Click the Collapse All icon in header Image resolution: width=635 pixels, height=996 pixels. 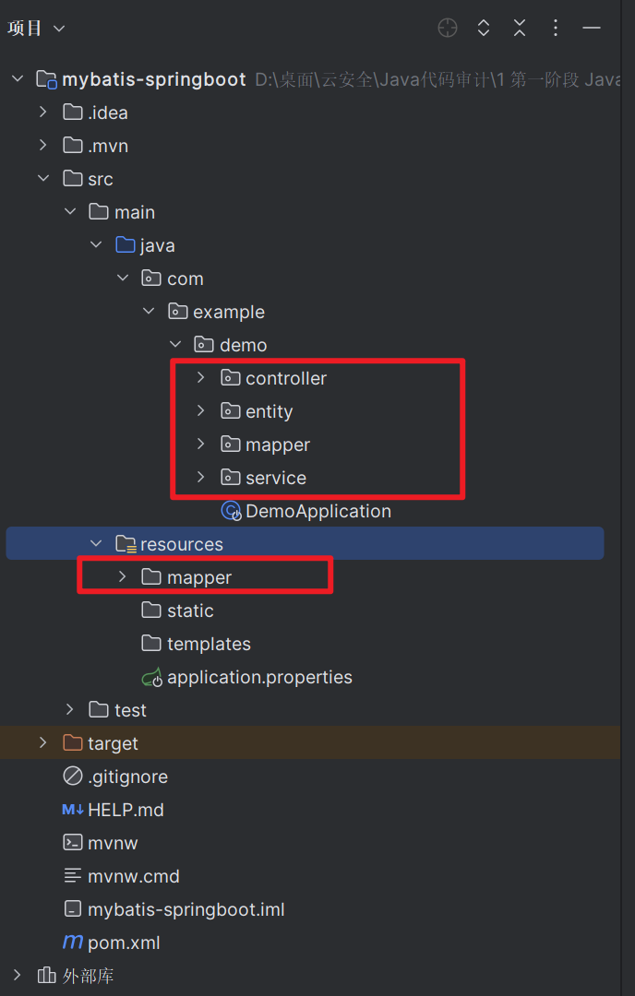point(520,29)
